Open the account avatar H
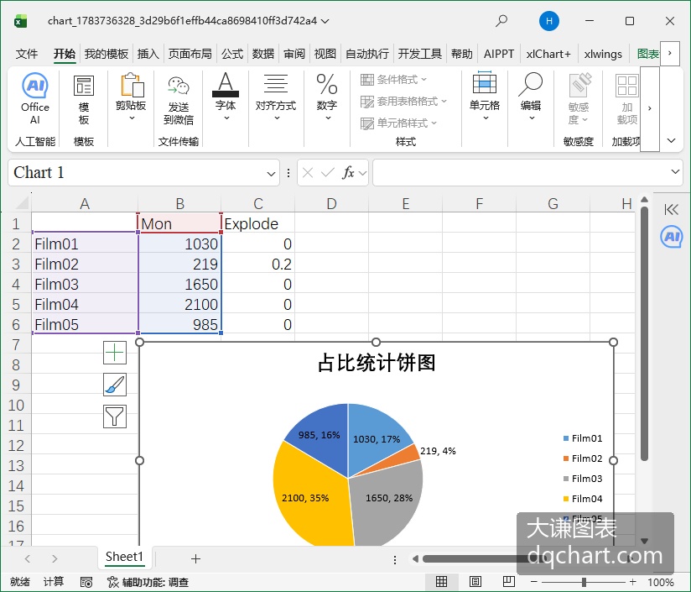Viewport: 691px width, 592px height. (x=549, y=21)
